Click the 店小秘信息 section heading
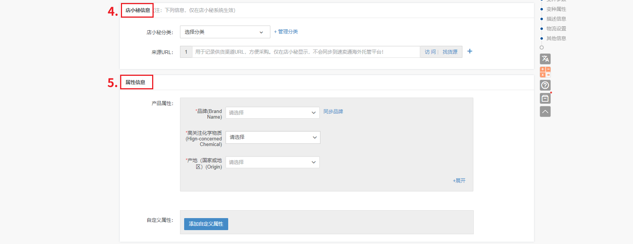633x244 pixels. 137,10
